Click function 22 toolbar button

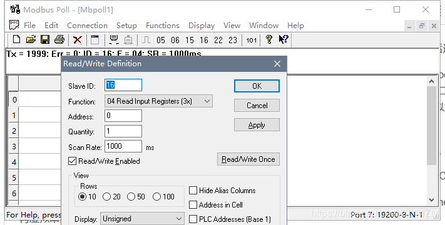point(218,40)
